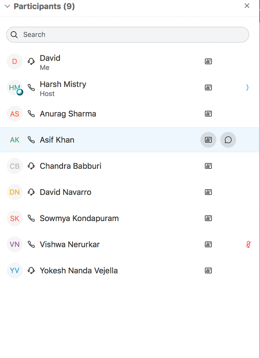The height and width of the screenshot is (358, 260).
Task: Open Anurag Sharma's contact card icon
Action: [x=208, y=114]
